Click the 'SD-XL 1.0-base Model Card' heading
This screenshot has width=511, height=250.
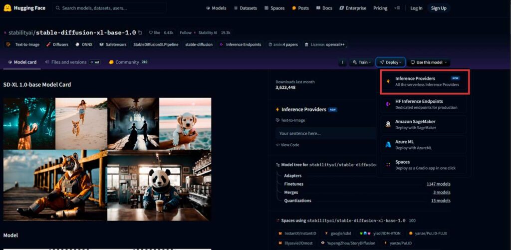37,85
